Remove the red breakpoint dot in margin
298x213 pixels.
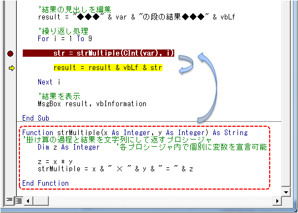(10, 53)
